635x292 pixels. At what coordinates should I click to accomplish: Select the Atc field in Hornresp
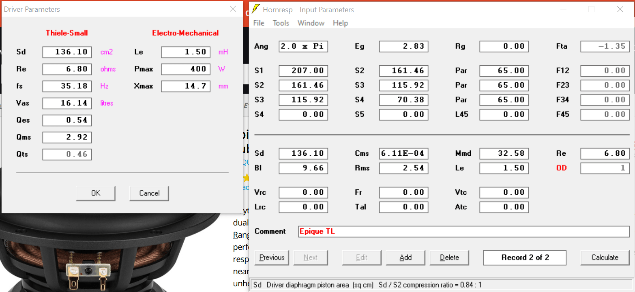point(504,207)
